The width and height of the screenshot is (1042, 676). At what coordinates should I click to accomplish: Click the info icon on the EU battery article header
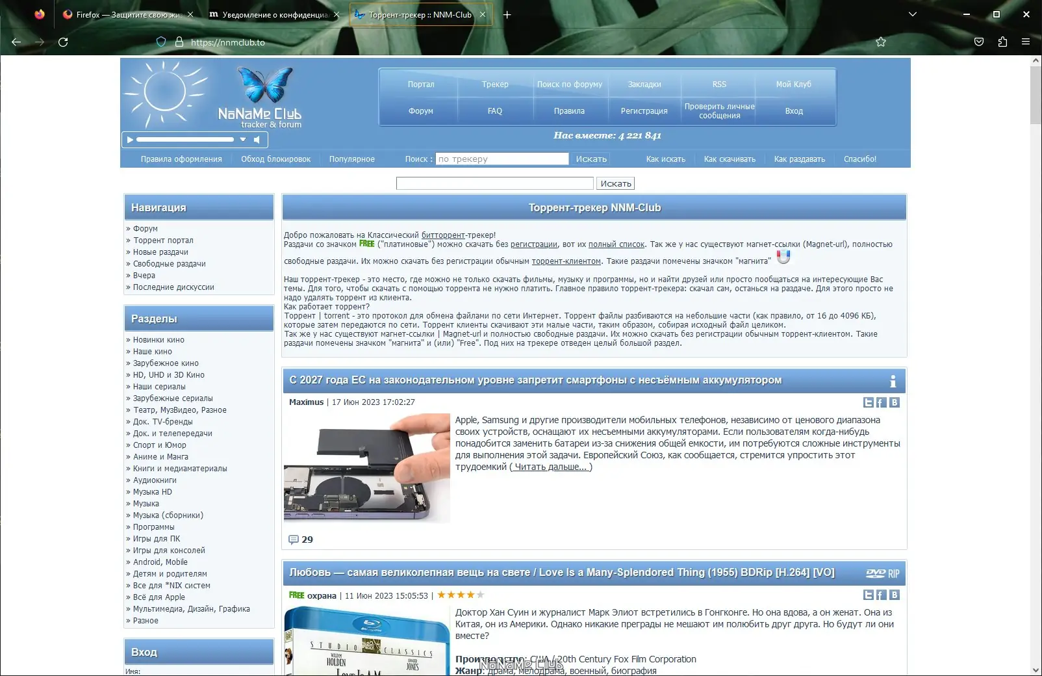[893, 381]
